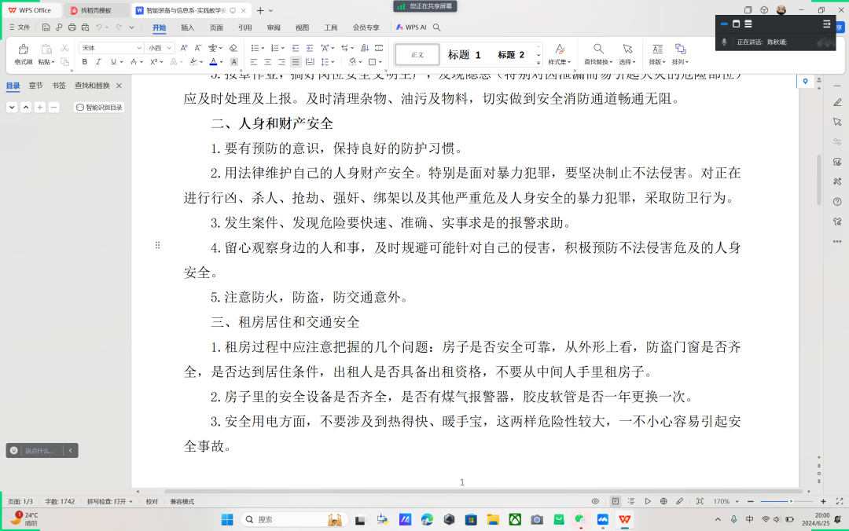
Task: Open the font name dropdown (宋体)
Action: point(110,48)
